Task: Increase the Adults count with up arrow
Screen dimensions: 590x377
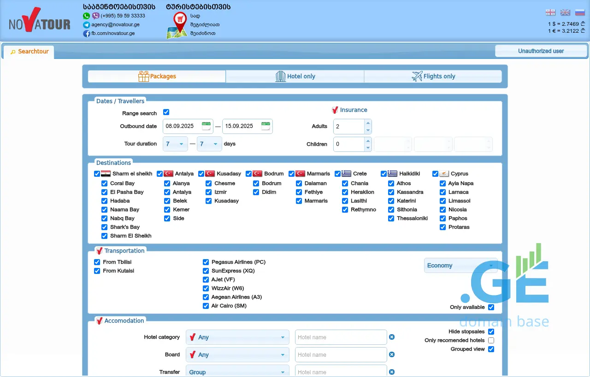Action: pyautogui.click(x=367, y=123)
